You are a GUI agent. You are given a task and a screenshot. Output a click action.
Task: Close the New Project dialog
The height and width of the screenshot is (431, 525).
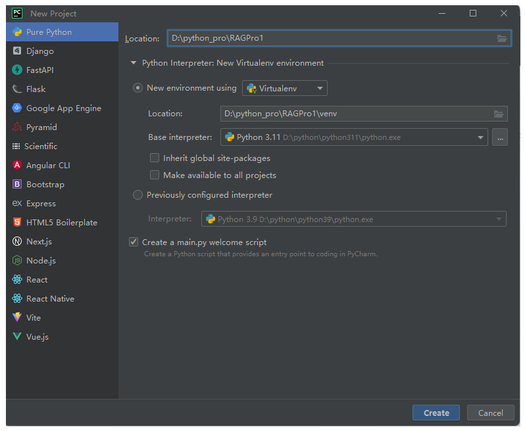click(503, 13)
